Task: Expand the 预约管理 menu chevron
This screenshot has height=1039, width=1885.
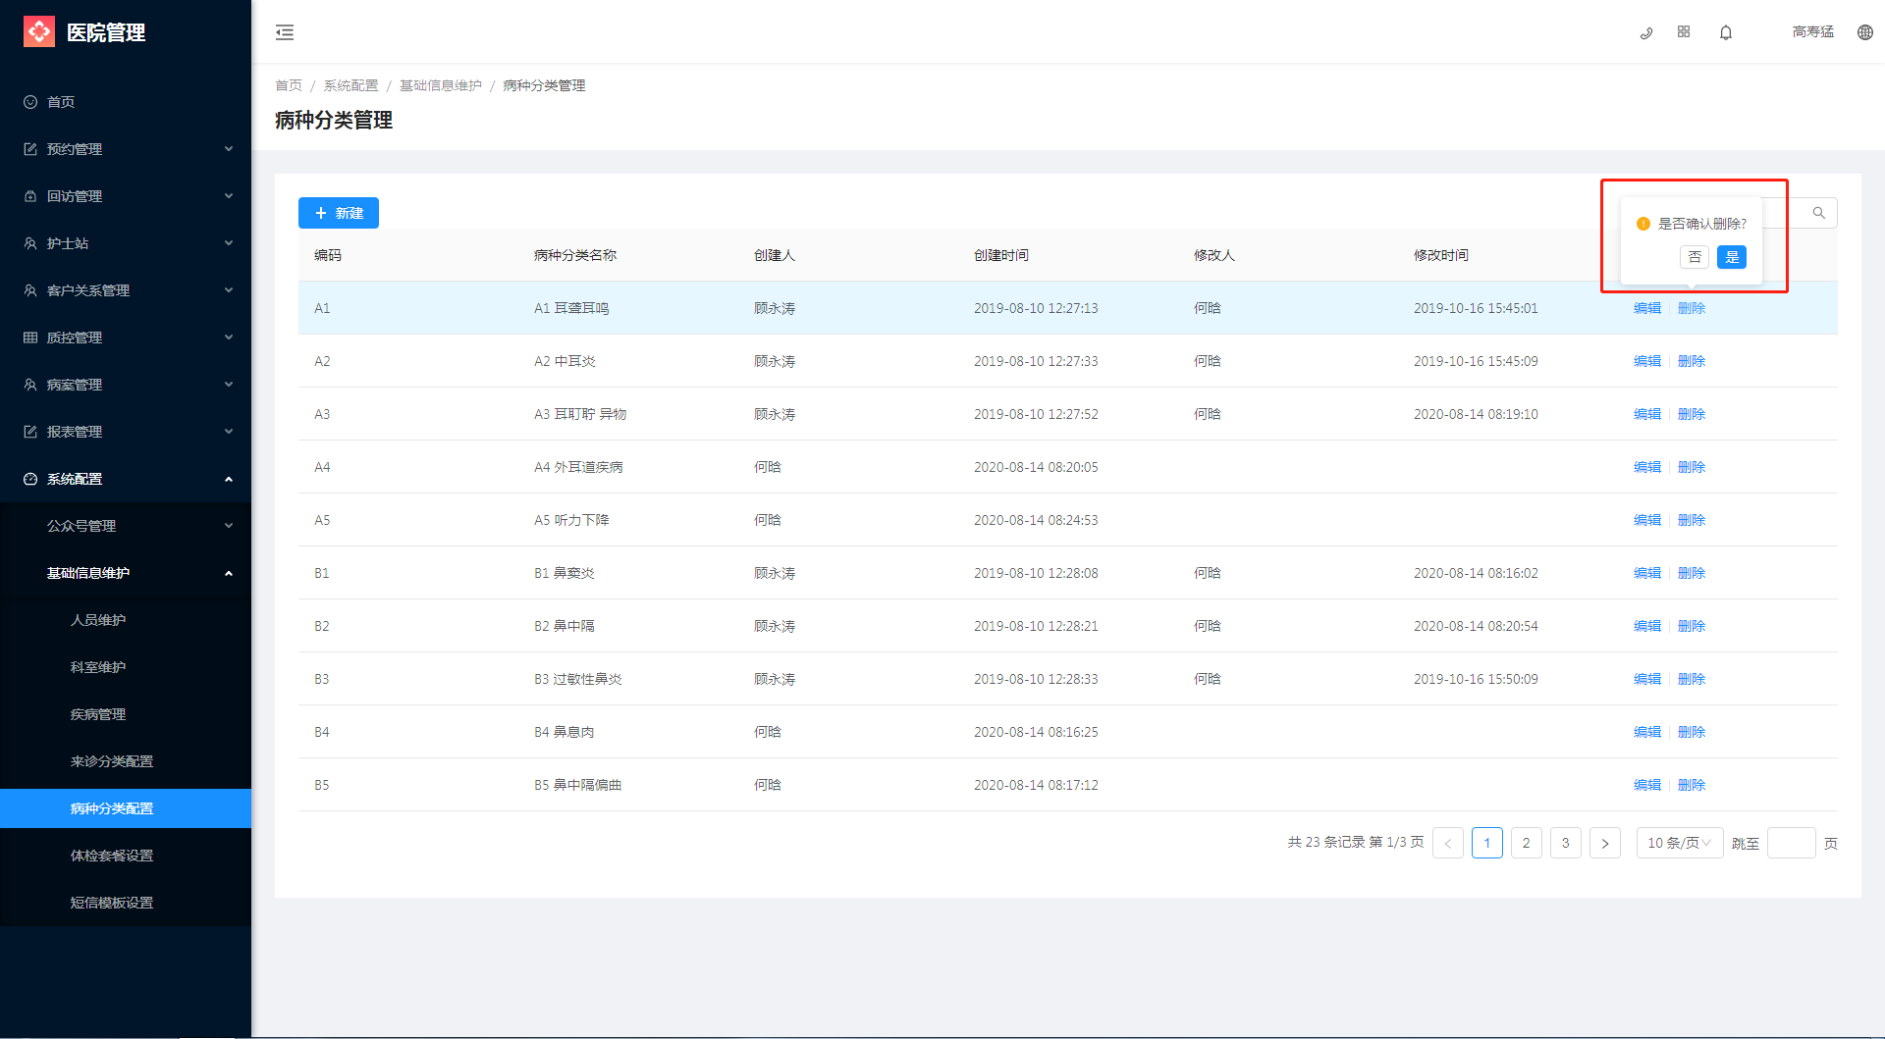Action: coord(229,149)
